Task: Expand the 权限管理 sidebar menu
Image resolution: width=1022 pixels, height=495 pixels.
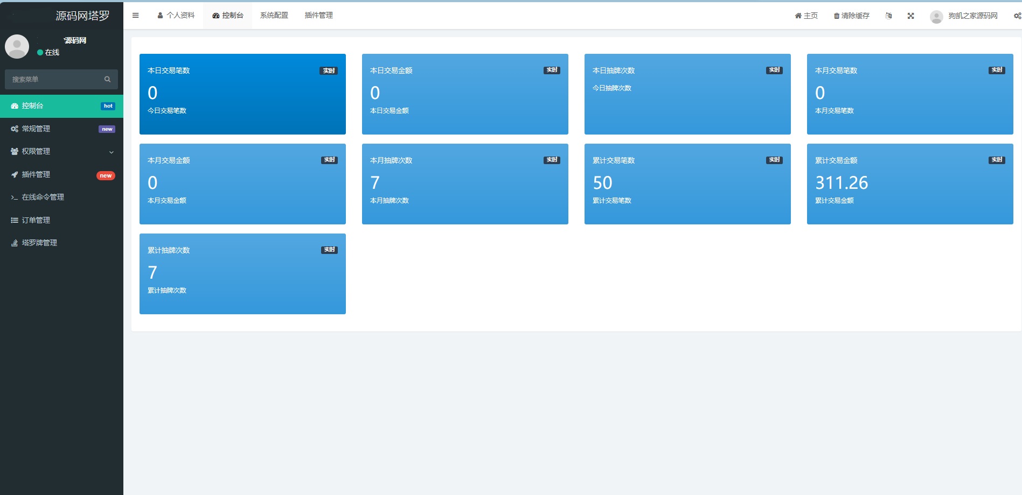Action: [x=61, y=152]
